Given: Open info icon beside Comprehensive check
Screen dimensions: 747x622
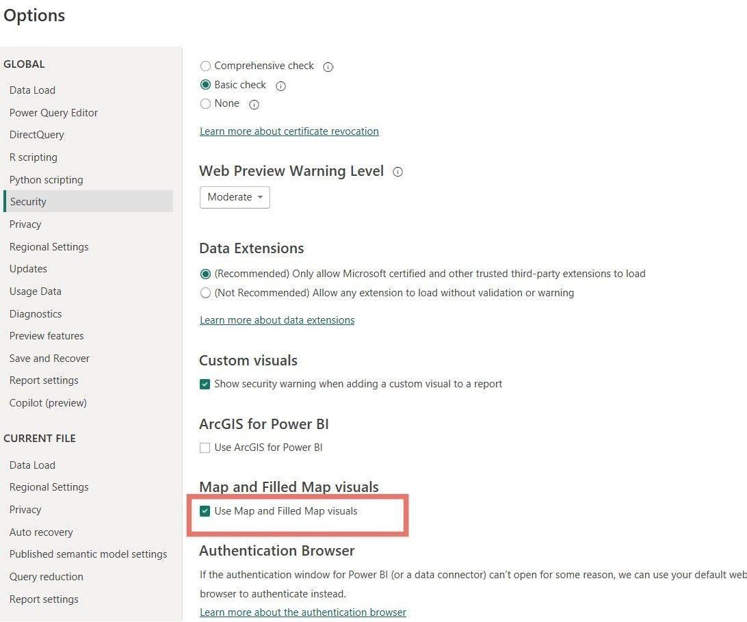Looking at the screenshot, I should [x=328, y=67].
